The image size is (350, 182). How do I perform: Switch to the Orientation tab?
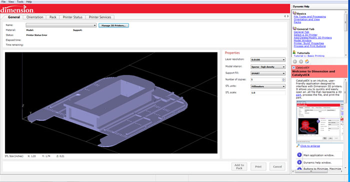click(34, 17)
